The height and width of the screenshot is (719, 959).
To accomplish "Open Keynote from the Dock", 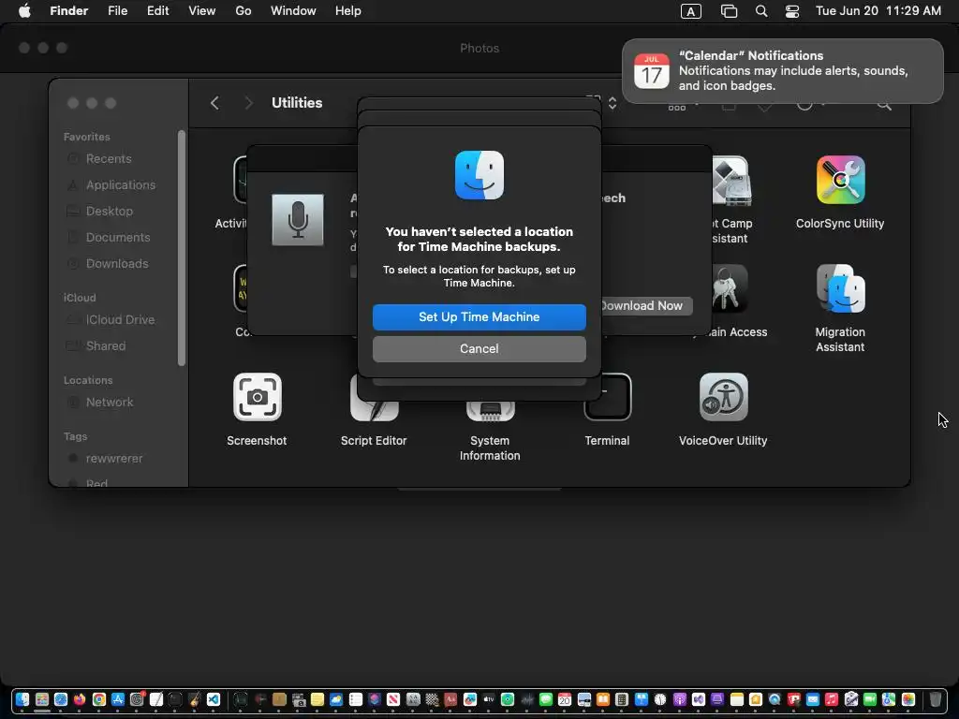I will pos(641,699).
